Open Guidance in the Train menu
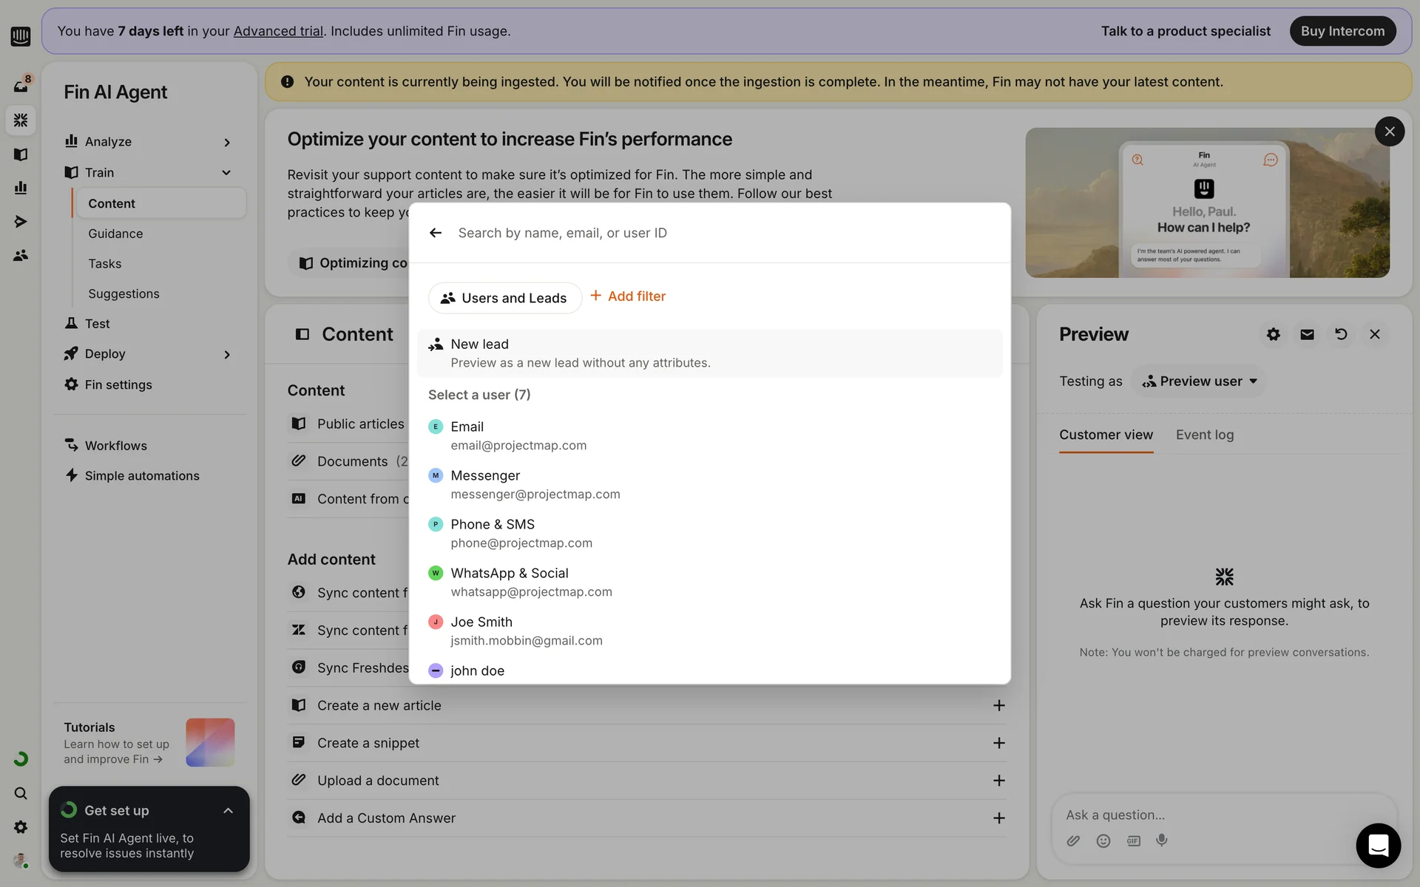Image resolution: width=1420 pixels, height=887 pixels. [x=115, y=234]
